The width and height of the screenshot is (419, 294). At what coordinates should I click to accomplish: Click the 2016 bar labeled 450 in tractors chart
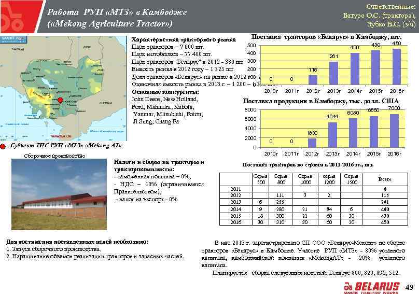click(397, 67)
